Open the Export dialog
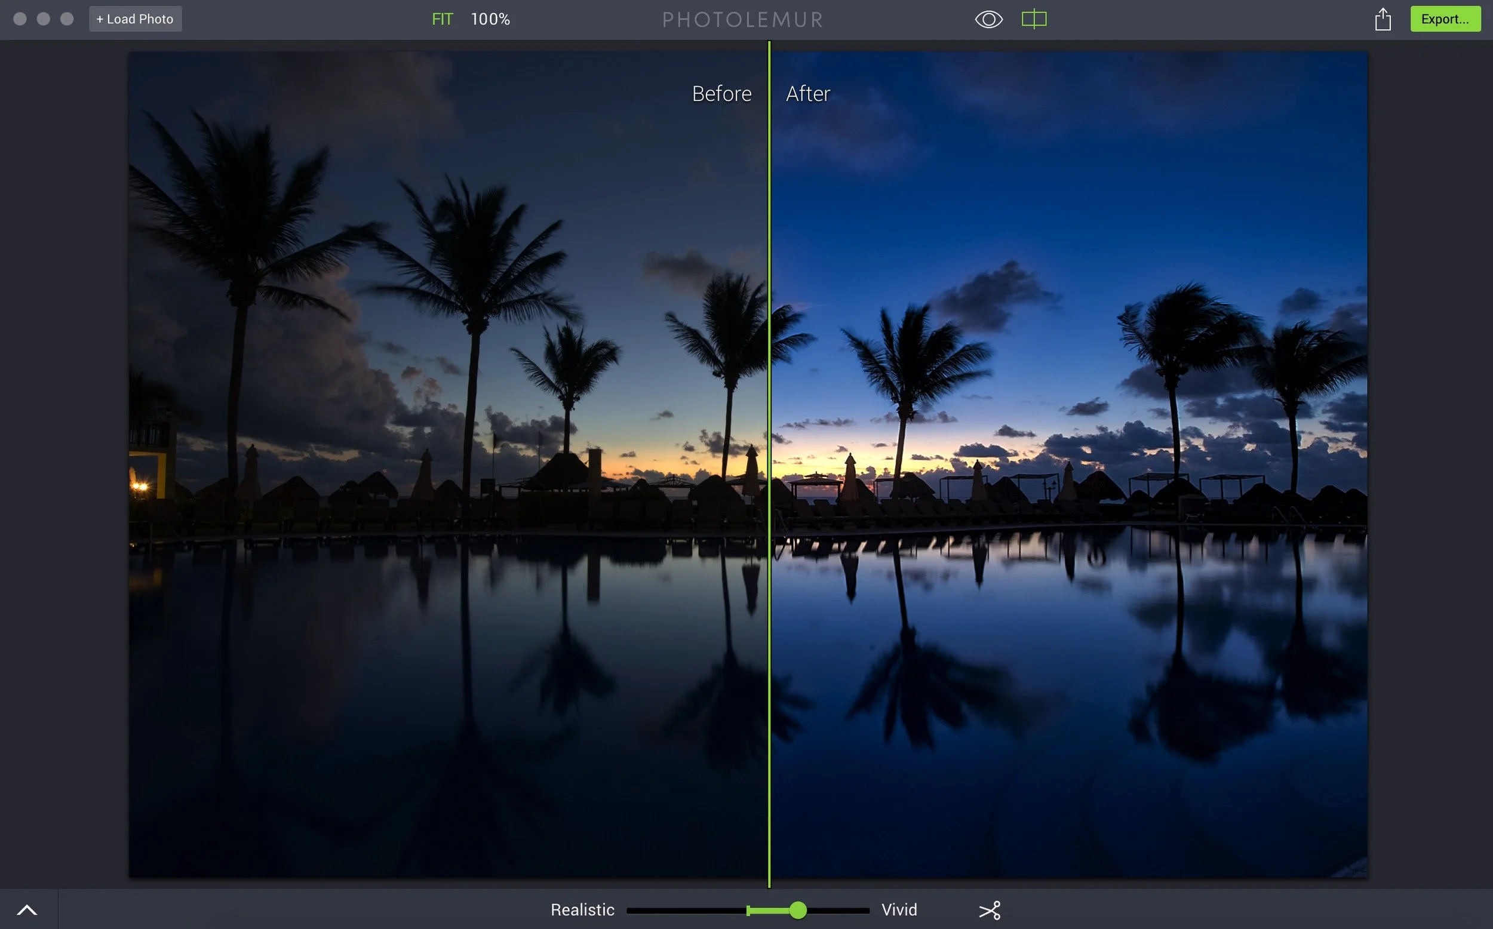Viewport: 1493px width, 929px height. (x=1445, y=19)
